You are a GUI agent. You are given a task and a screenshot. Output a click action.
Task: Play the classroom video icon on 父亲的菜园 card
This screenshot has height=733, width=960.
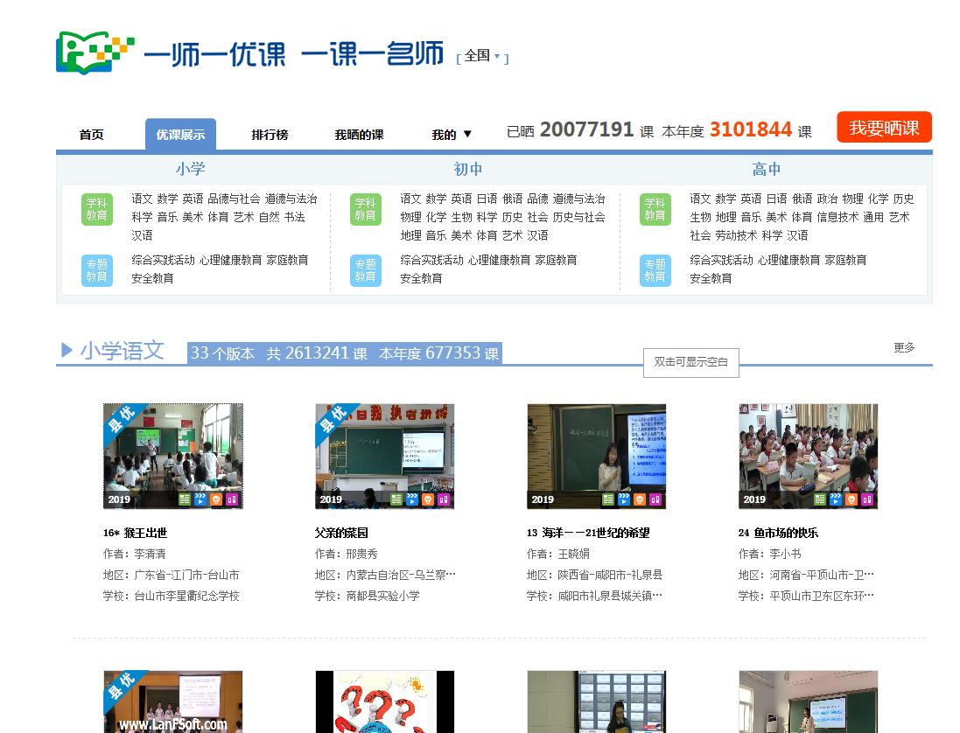414,499
